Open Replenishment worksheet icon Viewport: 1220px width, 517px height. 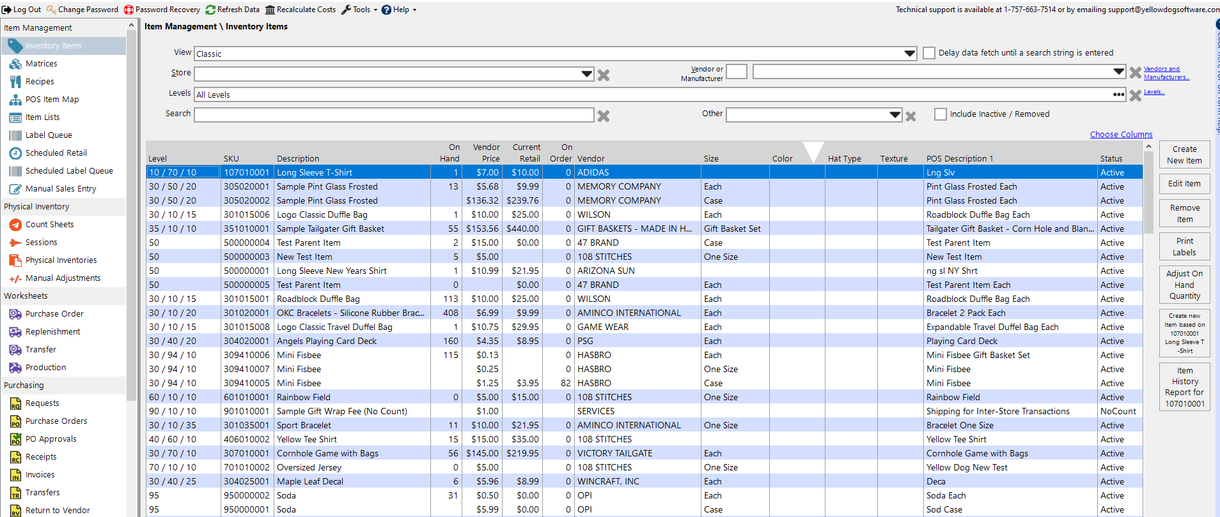15,332
